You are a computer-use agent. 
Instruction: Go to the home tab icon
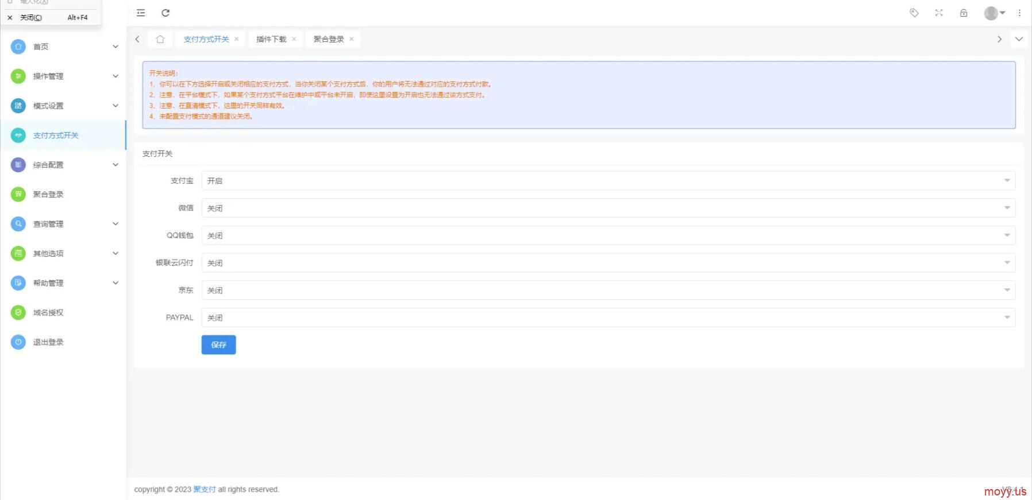(x=160, y=39)
